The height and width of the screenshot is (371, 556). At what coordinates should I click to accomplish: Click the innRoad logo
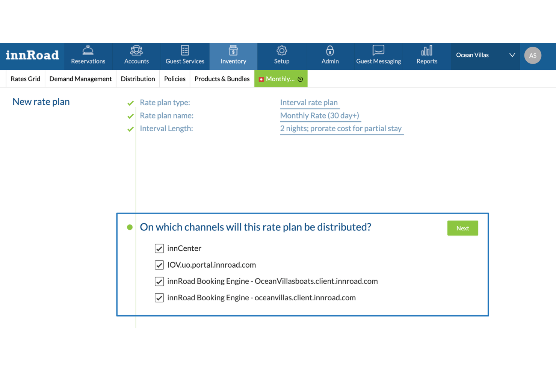pos(32,55)
